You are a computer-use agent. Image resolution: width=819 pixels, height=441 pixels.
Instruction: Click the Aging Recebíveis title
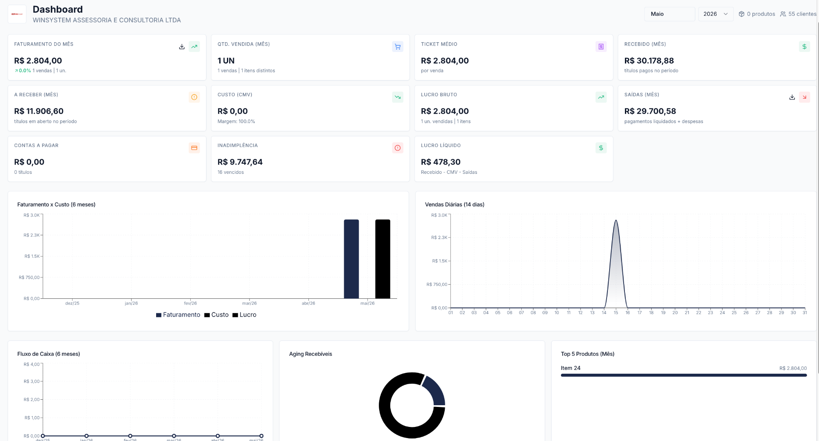311,354
